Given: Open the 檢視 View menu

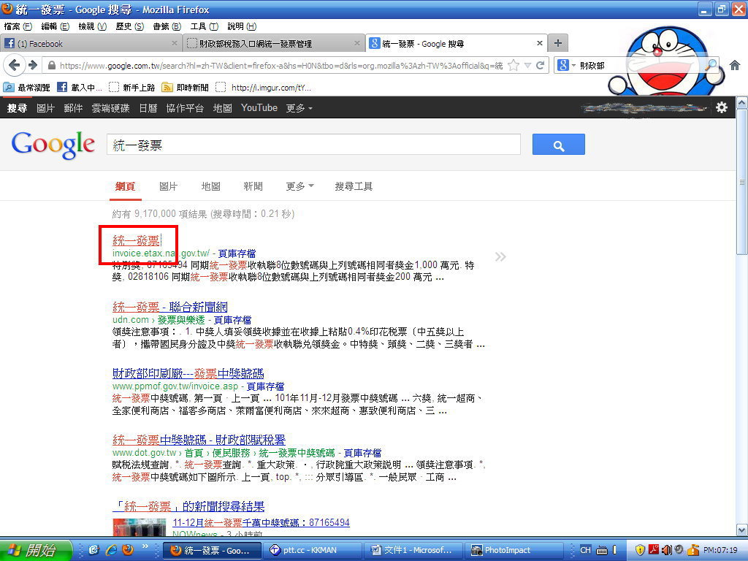Looking at the screenshot, I should [93, 26].
